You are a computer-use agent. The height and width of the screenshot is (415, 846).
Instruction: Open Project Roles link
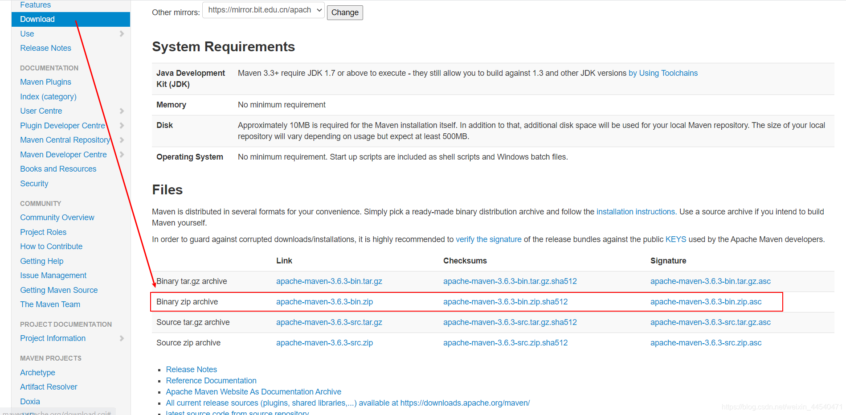click(x=43, y=232)
